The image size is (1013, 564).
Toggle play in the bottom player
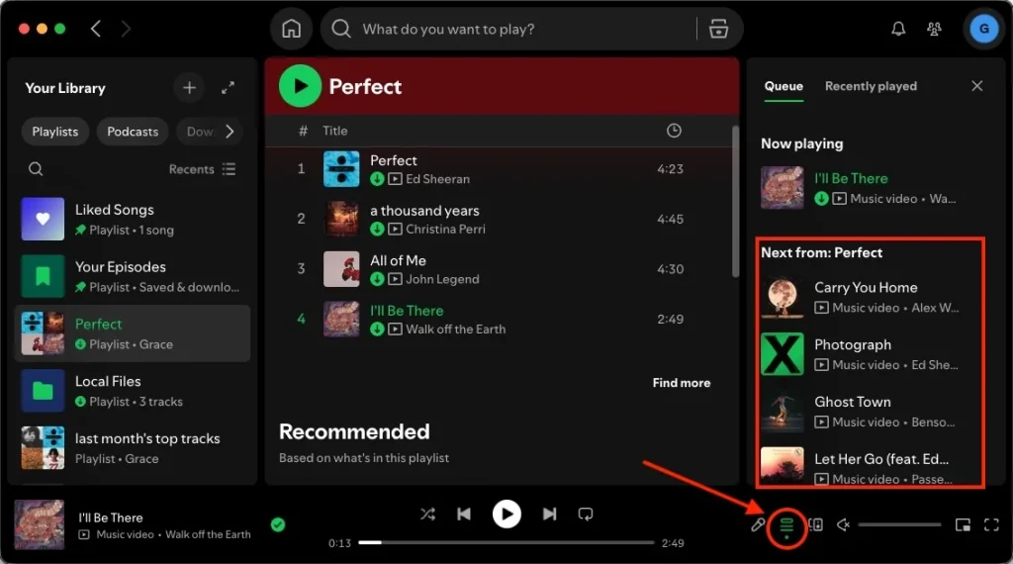(506, 514)
